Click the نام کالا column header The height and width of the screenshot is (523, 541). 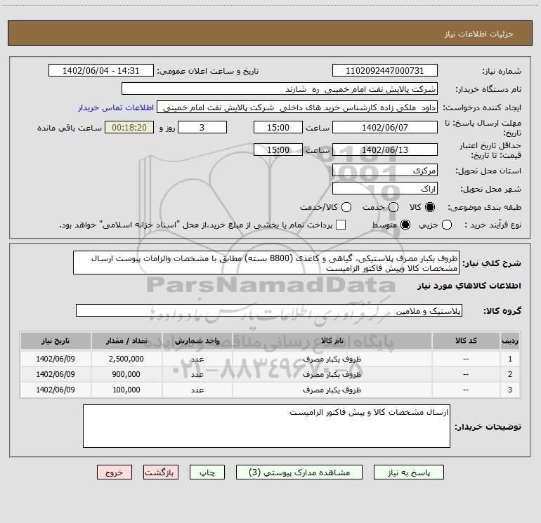[x=332, y=340]
